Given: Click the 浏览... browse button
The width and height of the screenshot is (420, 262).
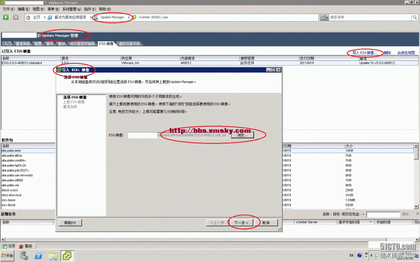Looking at the screenshot, I should [242, 135].
